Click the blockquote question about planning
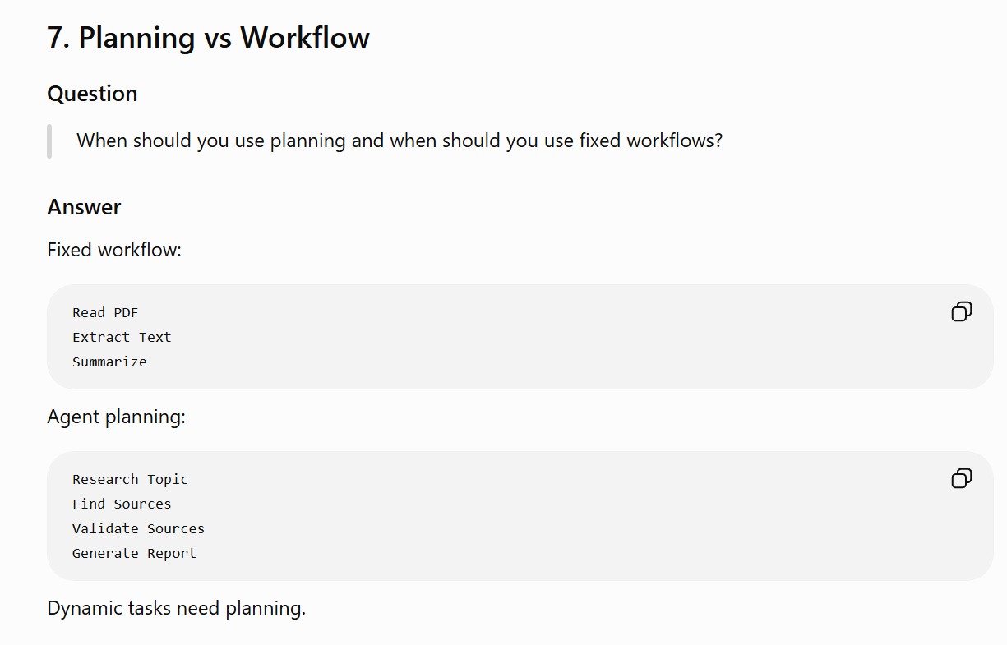The image size is (1007, 645). point(400,141)
